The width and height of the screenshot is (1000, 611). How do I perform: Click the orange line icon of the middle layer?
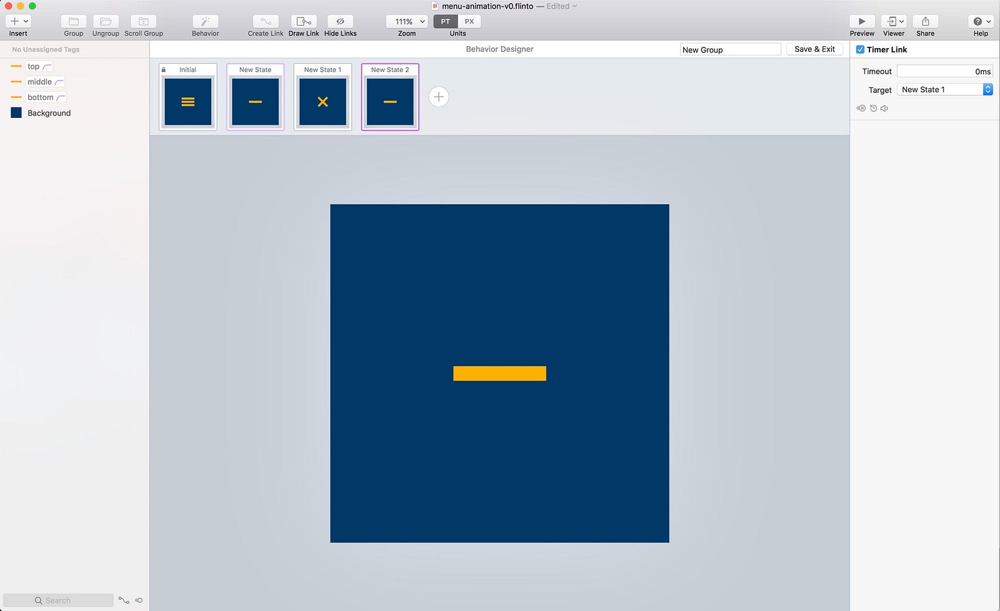(x=16, y=82)
